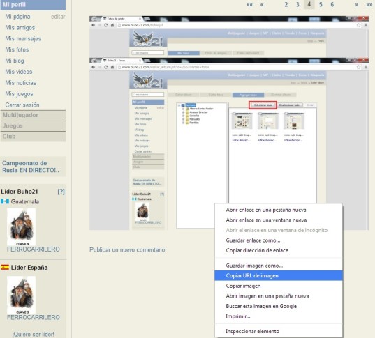Jump to last page double arrow
Viewport: 375px width, 338px height.
(x=369, y=5)
